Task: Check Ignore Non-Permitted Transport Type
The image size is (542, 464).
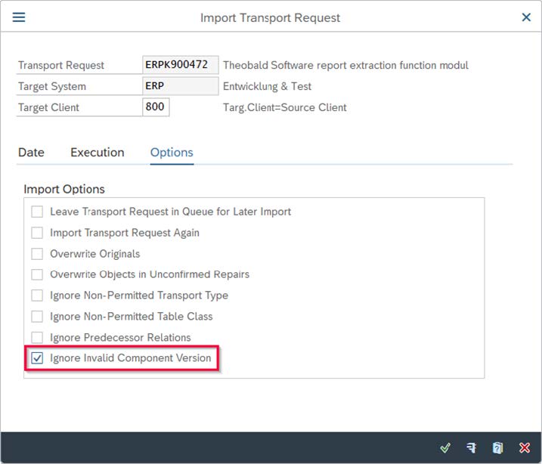Action: (x=37, y=295)
